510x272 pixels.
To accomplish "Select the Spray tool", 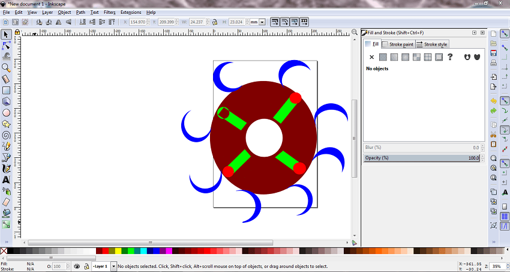I will (x=6, y=191).
